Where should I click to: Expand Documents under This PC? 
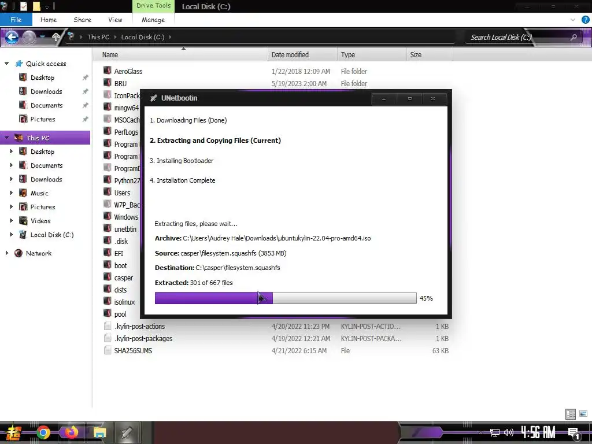tap(12, 165)
